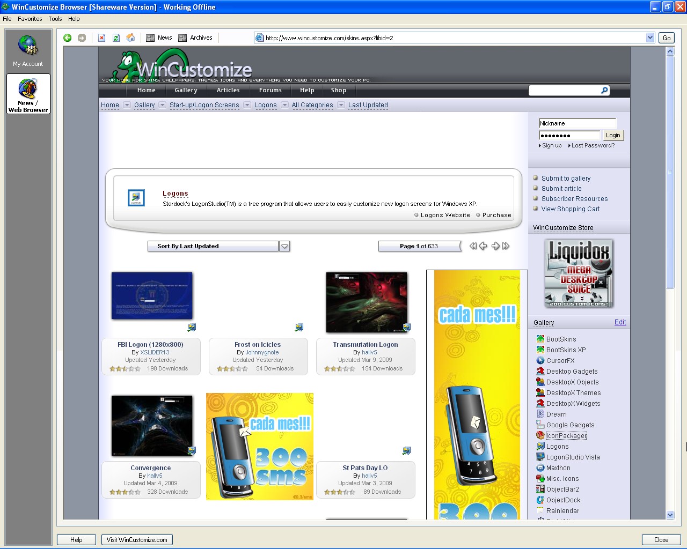The image size is (687, 549).
Task: Click the Visit WinCustomize.com button
Action: click(x=137, y=540)
